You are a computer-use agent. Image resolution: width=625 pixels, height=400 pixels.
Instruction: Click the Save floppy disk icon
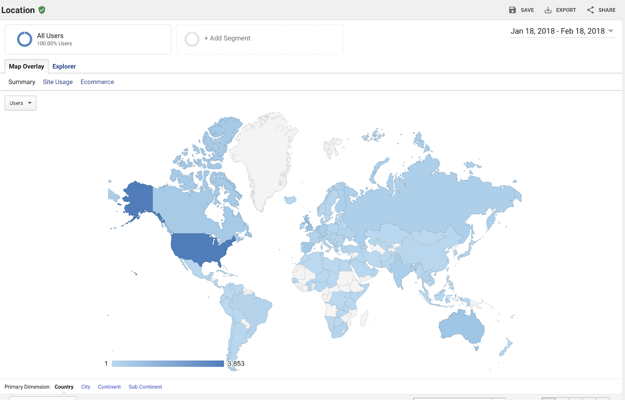512,10
